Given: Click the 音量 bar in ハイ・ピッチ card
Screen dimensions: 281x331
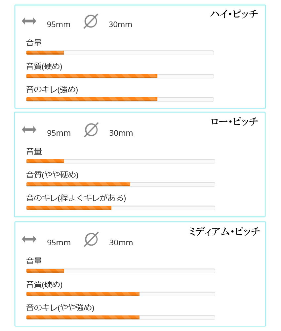Looking at the screenshot, I should pos(120,53).
